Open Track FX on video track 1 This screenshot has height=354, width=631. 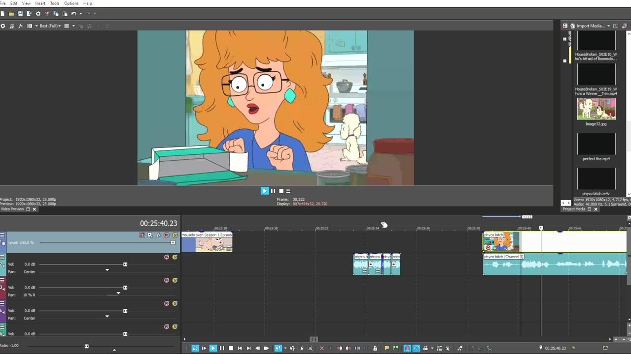pos(158,236)
